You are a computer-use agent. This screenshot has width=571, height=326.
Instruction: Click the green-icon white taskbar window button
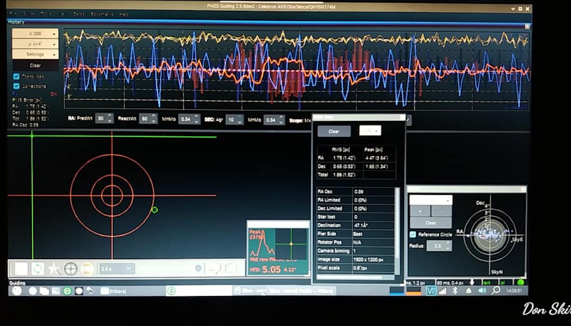coord(199,291)
